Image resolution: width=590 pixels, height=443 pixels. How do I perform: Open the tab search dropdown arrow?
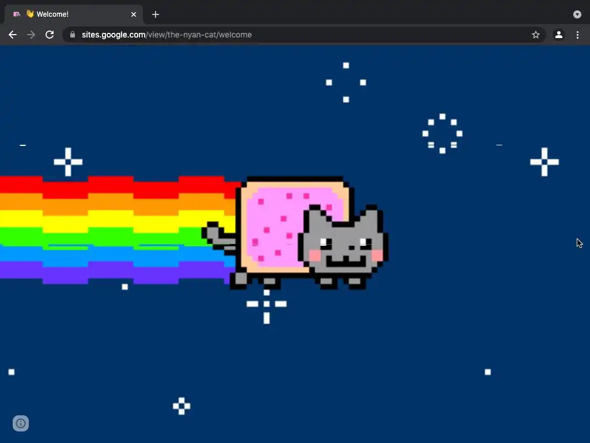click(577, 14)
